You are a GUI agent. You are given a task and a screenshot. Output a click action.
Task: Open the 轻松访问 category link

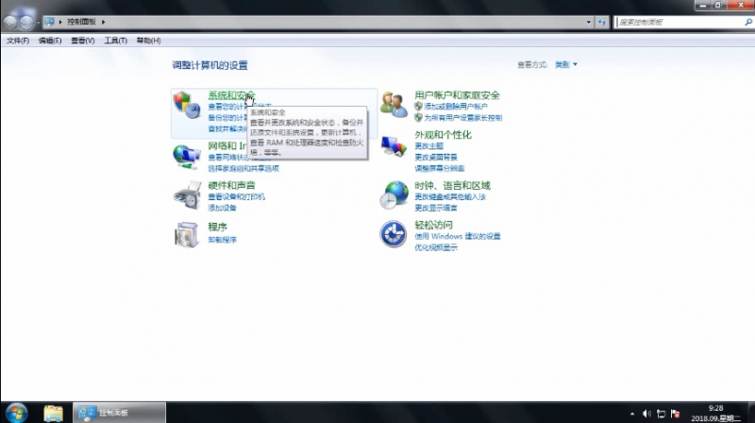click(433, 225)
